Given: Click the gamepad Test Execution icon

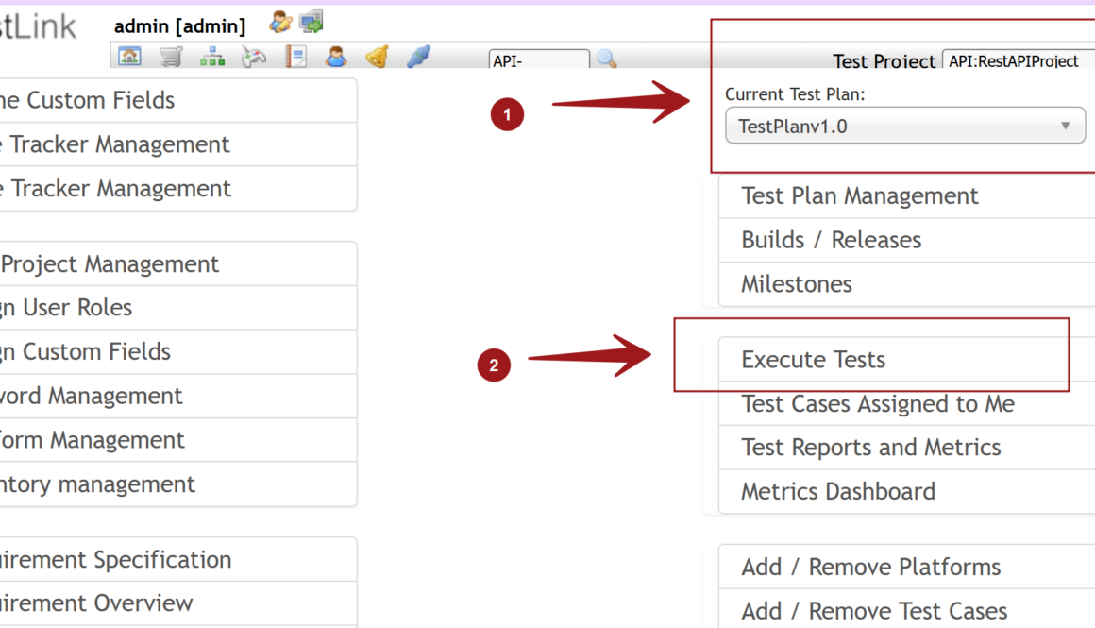Looking at the screenshot, I should [x=254, y=58].
